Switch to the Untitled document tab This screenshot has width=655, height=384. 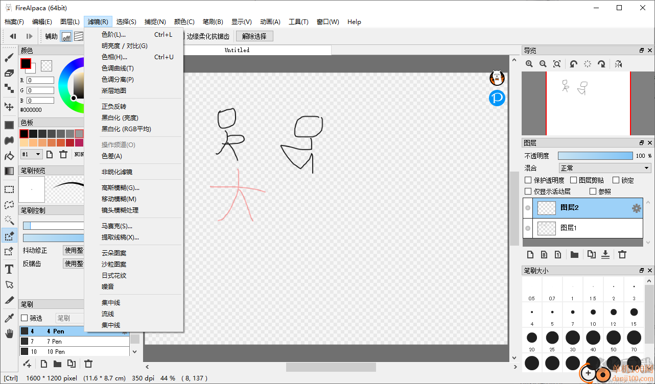click(x=237, y=50)
